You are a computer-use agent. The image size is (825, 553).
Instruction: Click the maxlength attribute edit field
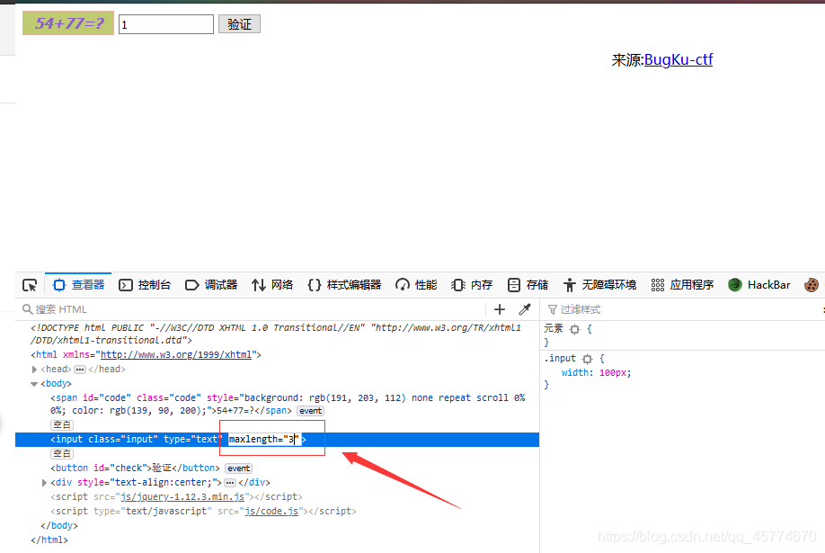[264, 439]
